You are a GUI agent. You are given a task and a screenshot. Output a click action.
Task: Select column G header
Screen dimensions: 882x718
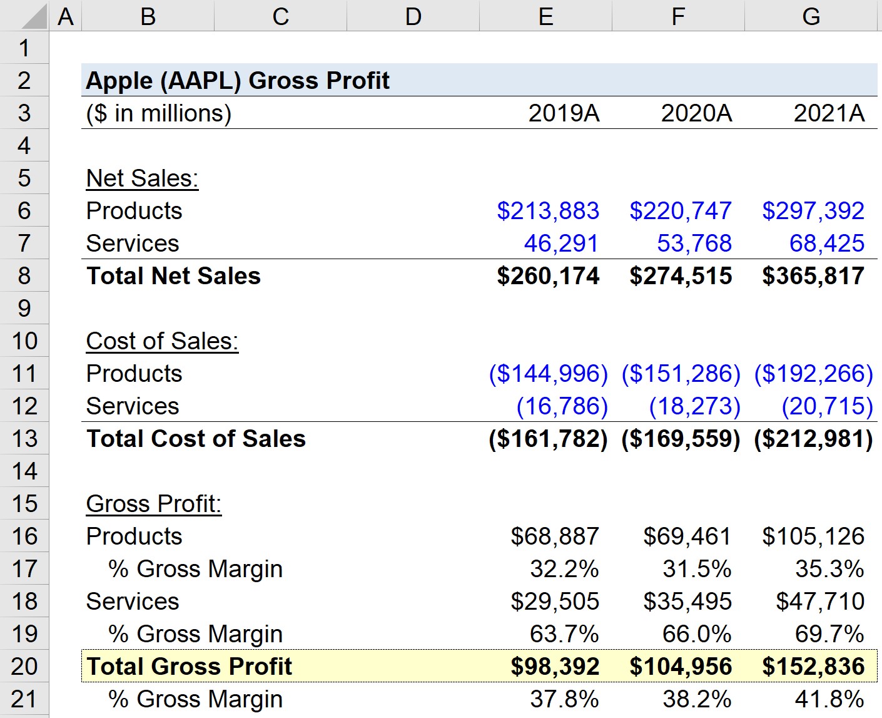pos(811,16)
